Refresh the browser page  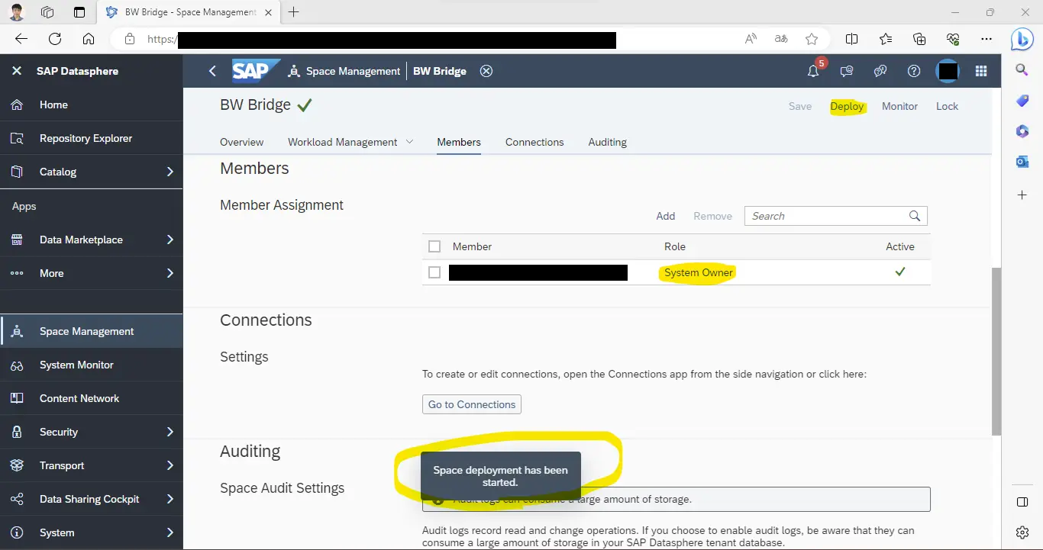[55, 39]
